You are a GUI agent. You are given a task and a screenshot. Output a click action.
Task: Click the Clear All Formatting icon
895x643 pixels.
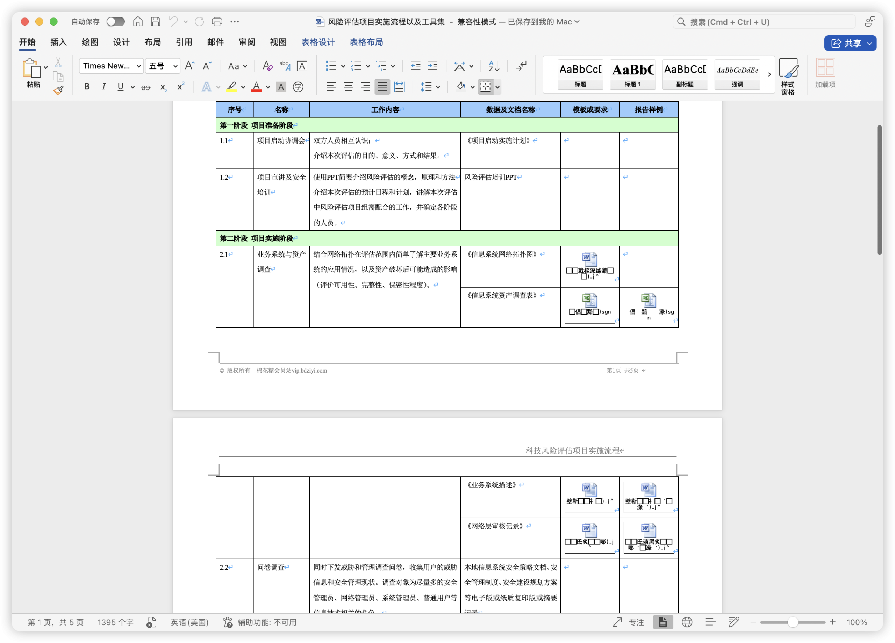(267, 66)
